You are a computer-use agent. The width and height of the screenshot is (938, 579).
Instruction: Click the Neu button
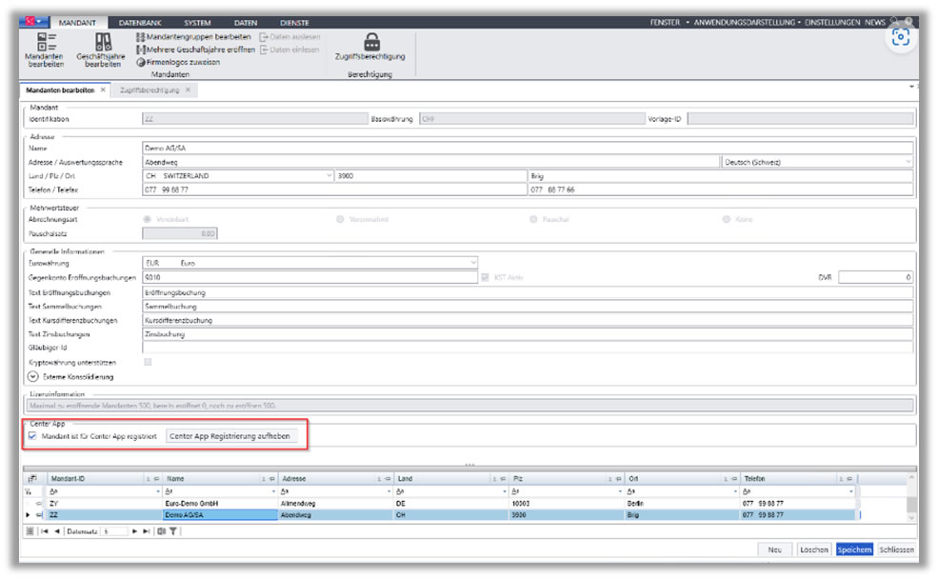pyautogui.click(x=775, y=549)
